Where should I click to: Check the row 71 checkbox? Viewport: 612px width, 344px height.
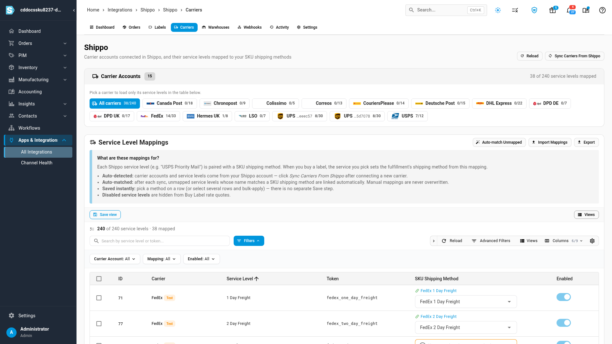pos(99,298)
